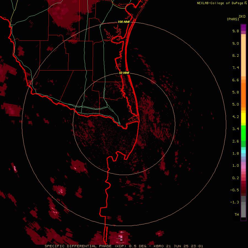Click the 8.2 scale value label
The image size is (248, 248).
(x=236, y=55)
